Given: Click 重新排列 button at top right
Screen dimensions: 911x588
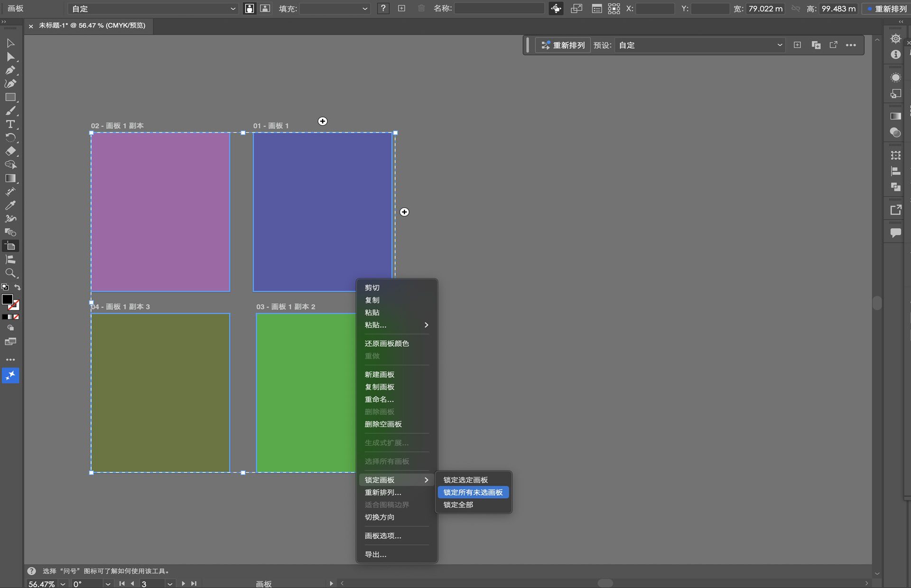Looking at the screenshot, I should pos(886,9).
